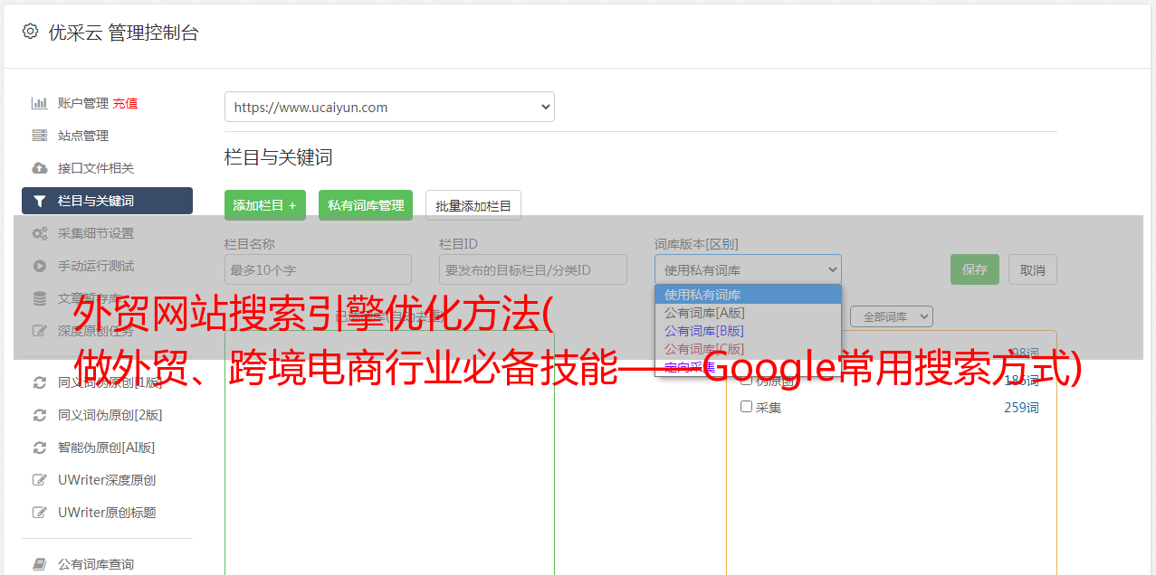Click the bar chart icon for 账户管理
The width and height of the screenshot is (1156, 575).
point(40,103)
